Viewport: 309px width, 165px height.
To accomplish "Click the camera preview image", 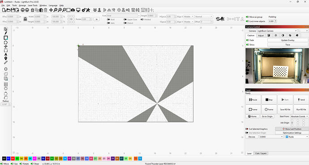I will [x=277, y=66].
